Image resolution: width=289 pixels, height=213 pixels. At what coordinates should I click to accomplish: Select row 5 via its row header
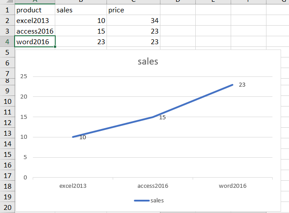[7, 52]
